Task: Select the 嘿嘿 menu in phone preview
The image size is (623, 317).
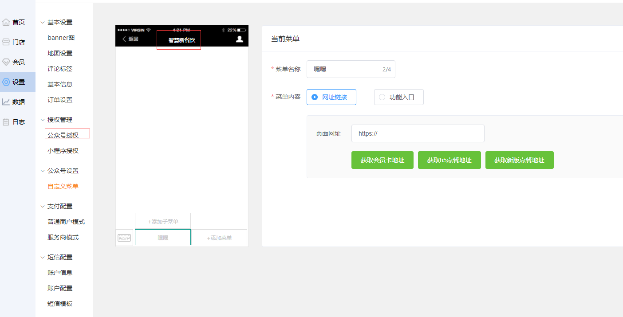Action: (x=163, y=238)
